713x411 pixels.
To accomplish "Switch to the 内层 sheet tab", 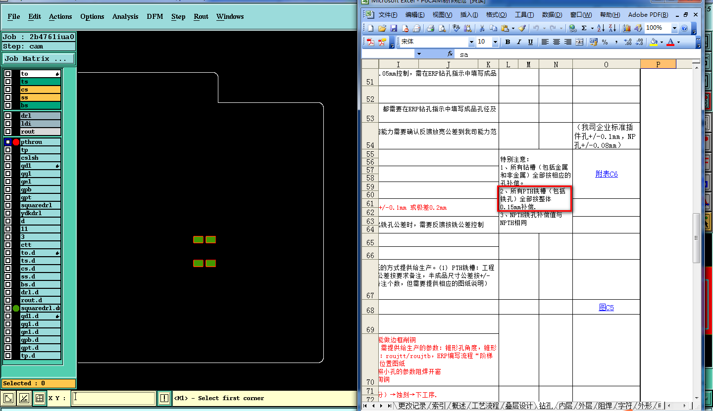I will (565, 406).
